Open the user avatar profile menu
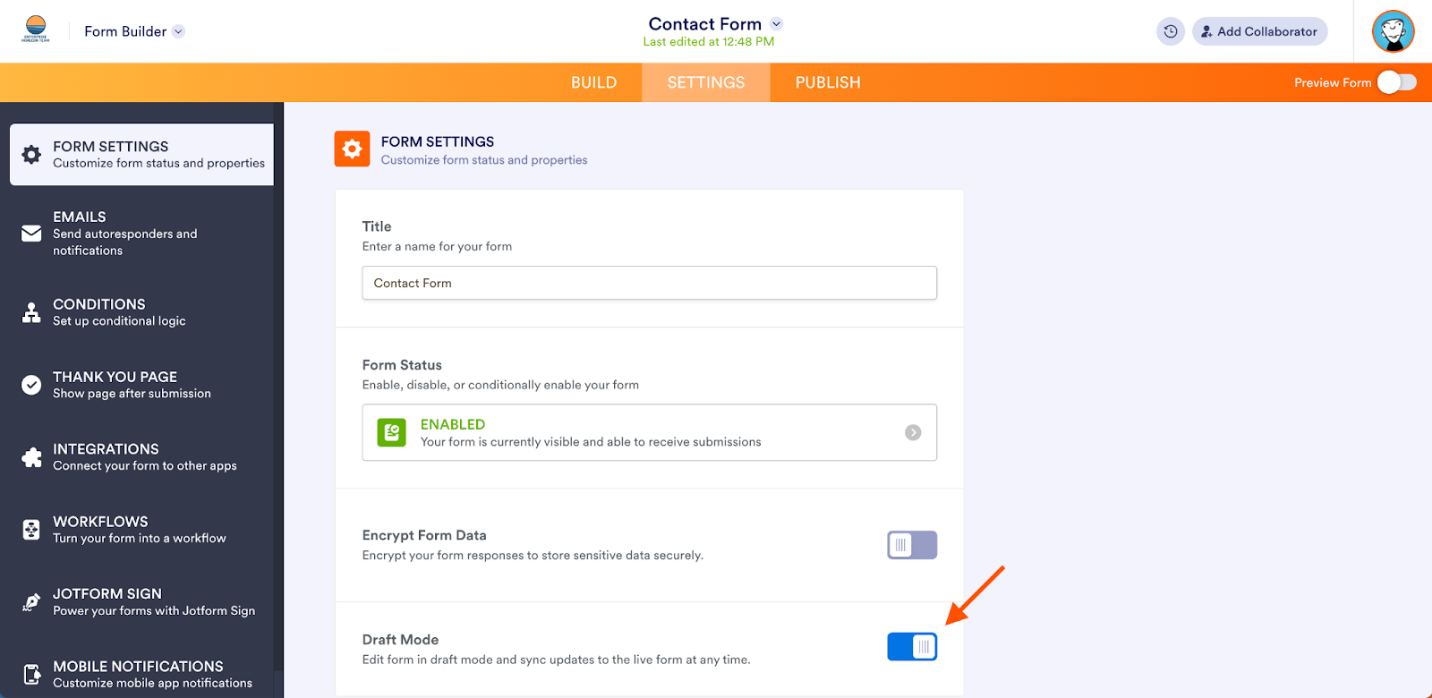 click(x=1393, y=31)
